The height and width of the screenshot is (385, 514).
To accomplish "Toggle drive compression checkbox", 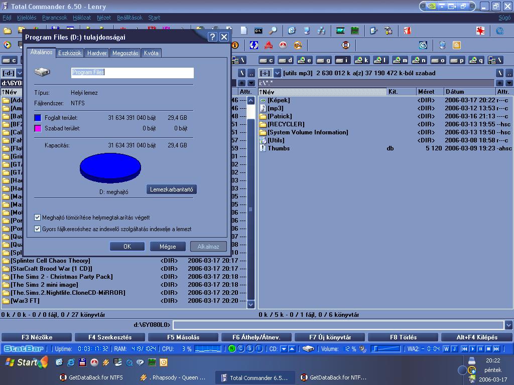I will pyautogui.click(x=37, y=218).
